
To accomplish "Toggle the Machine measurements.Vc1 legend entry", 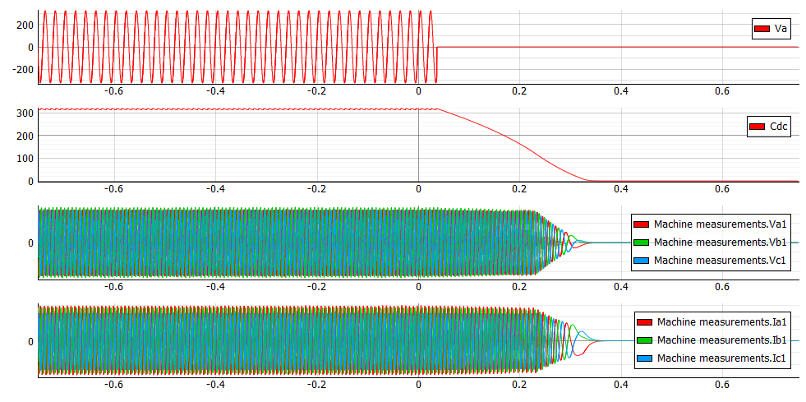I will tap(721, 260).
